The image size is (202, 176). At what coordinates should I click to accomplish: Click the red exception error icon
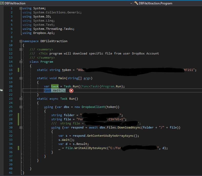71,90
